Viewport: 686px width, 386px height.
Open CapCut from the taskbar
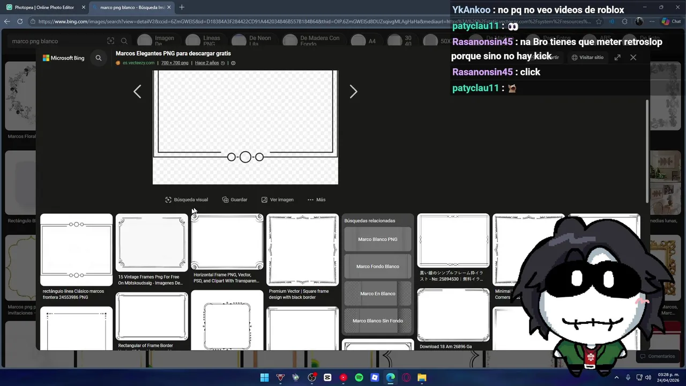point(327,377)
